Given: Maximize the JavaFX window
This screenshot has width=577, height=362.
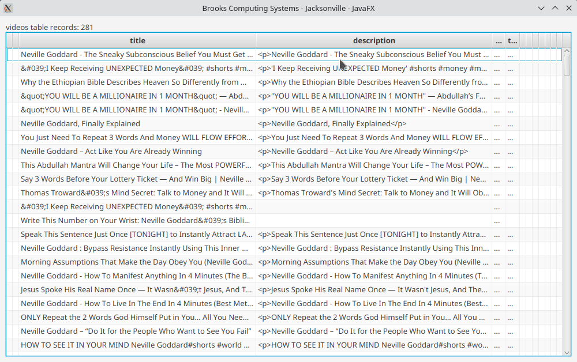Looking at the screenshot, I should 554,8.
